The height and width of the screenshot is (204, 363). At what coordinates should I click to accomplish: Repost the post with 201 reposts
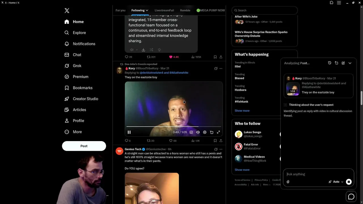151,57
